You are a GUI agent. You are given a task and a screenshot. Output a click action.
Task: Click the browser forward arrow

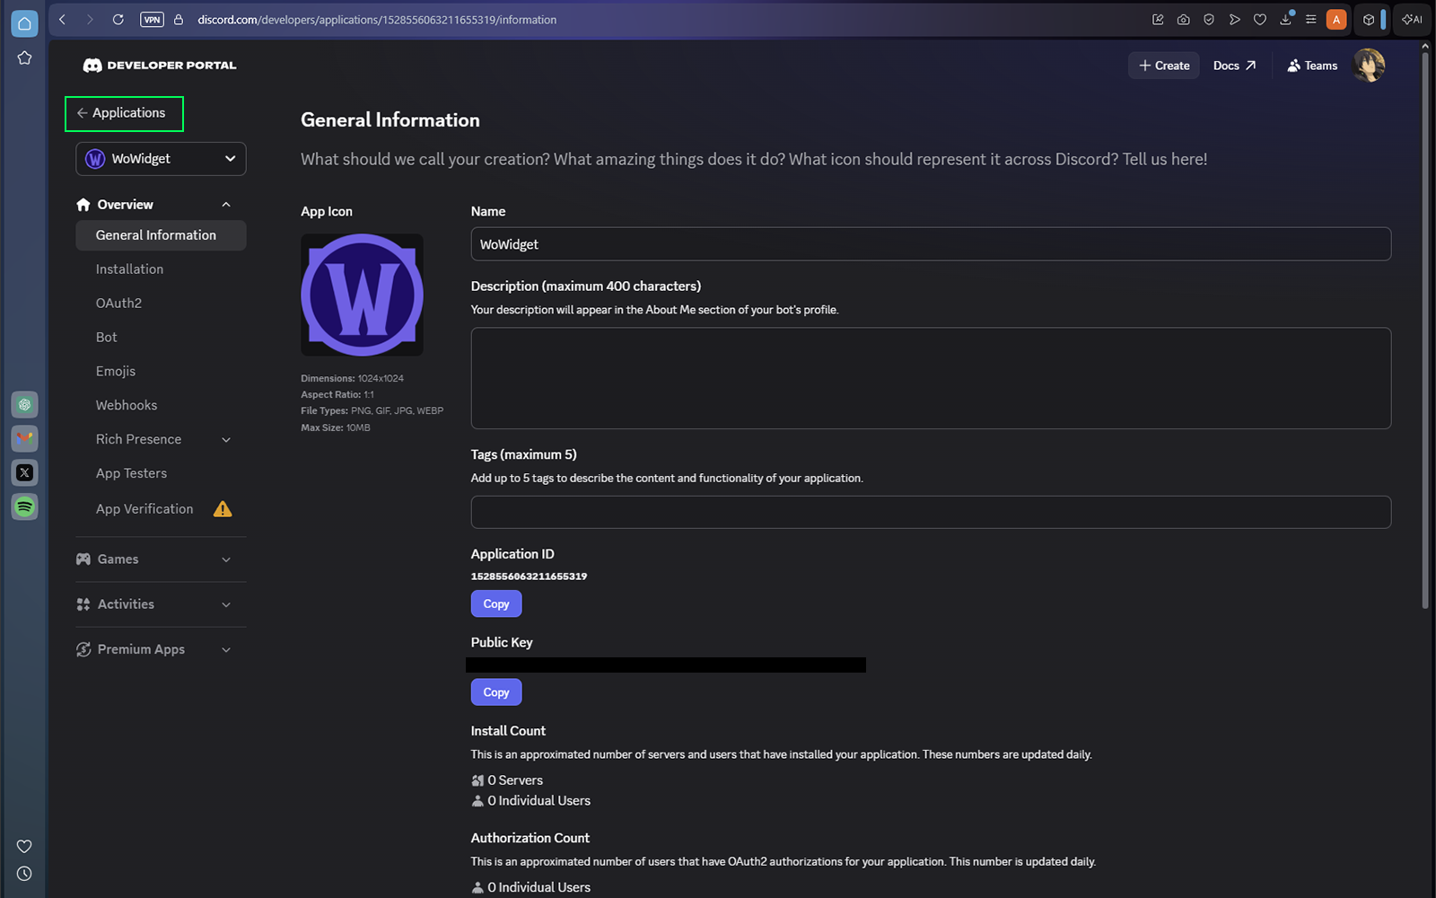point(90,20)
